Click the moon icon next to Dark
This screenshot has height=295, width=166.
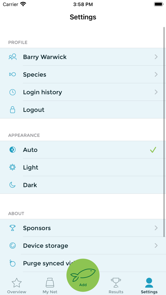[x=13, y=185]
